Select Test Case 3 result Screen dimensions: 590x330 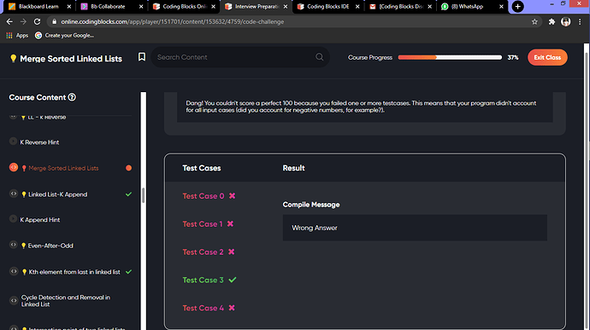[209, 280]
